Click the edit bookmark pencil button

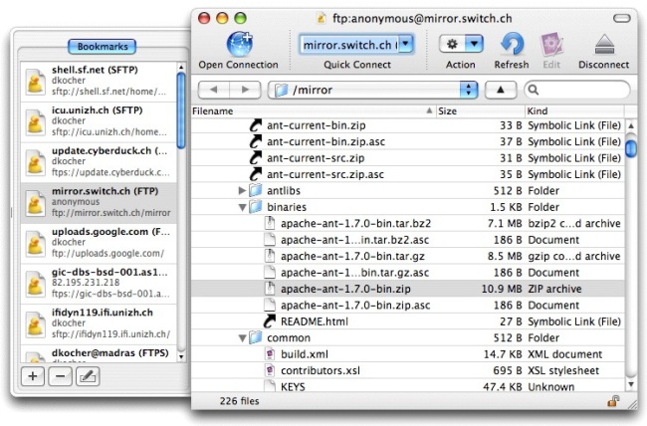88,376
